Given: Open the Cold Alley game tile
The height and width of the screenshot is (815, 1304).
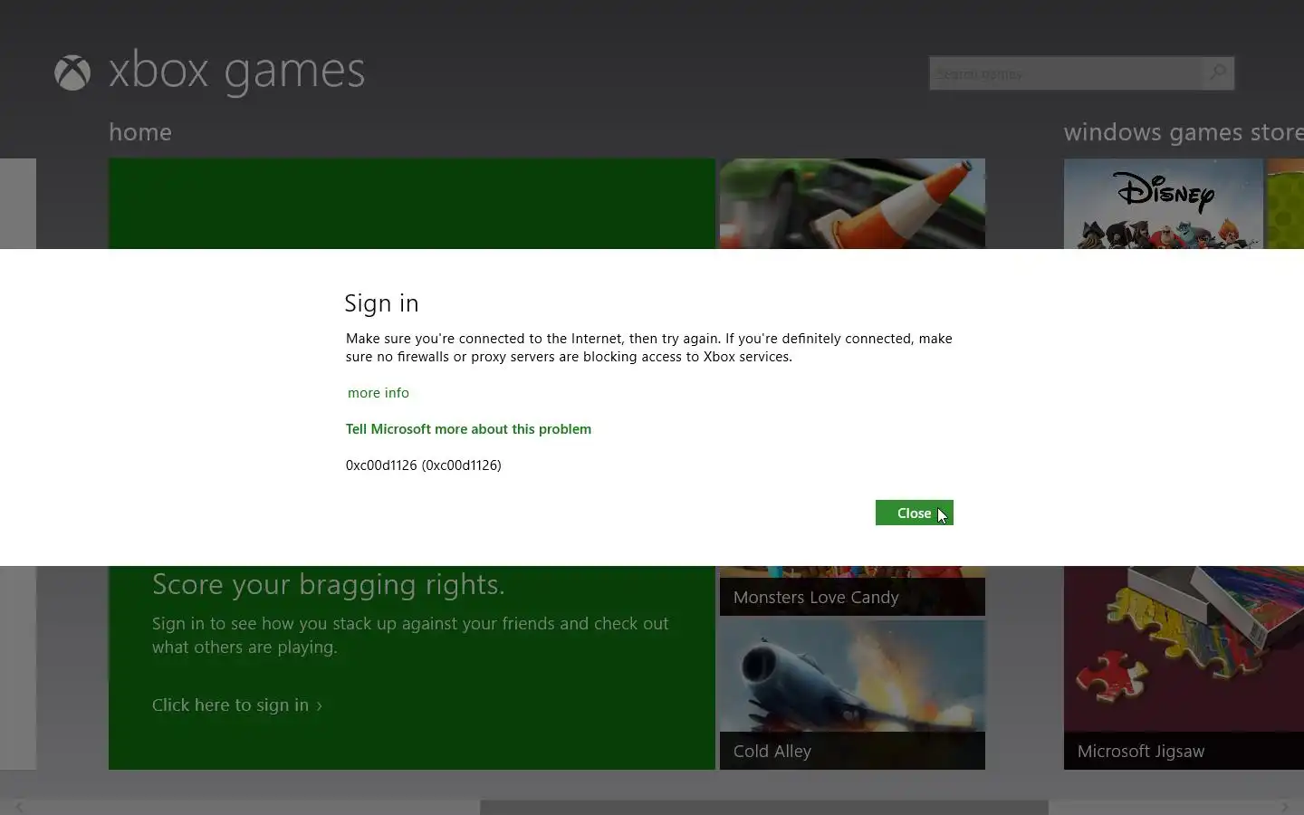Looking at the screenshot, I should tap(852, 695).
